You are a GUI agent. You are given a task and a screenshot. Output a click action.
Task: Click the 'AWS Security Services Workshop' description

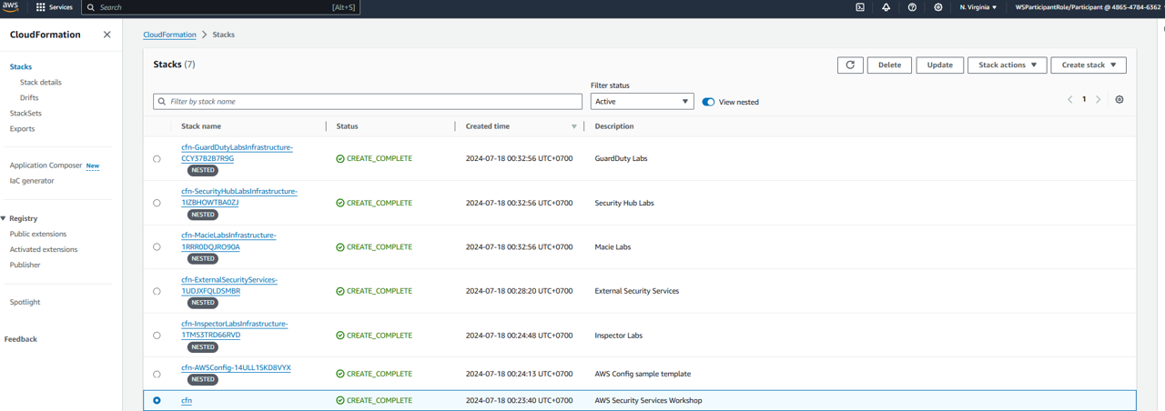click(648, 400)
